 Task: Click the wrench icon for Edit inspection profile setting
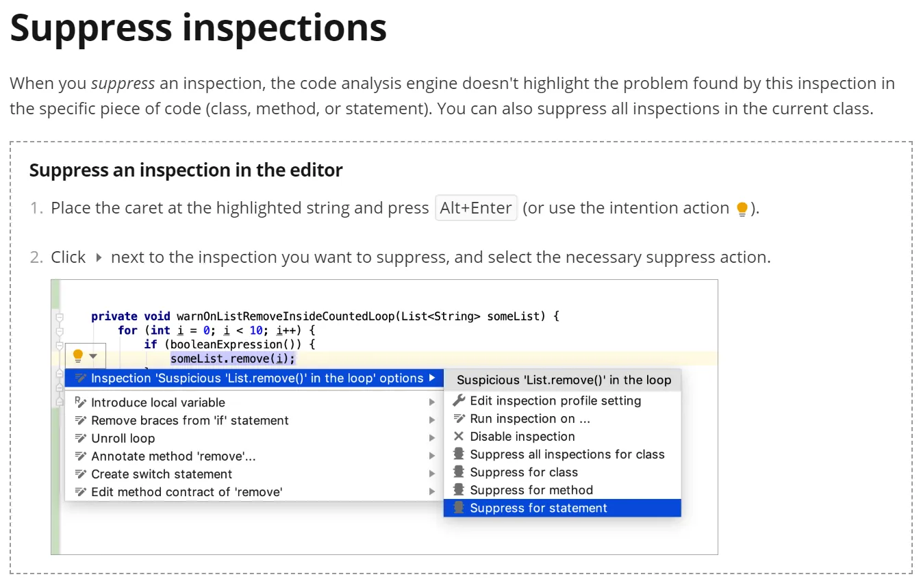(x=459, y=400)
